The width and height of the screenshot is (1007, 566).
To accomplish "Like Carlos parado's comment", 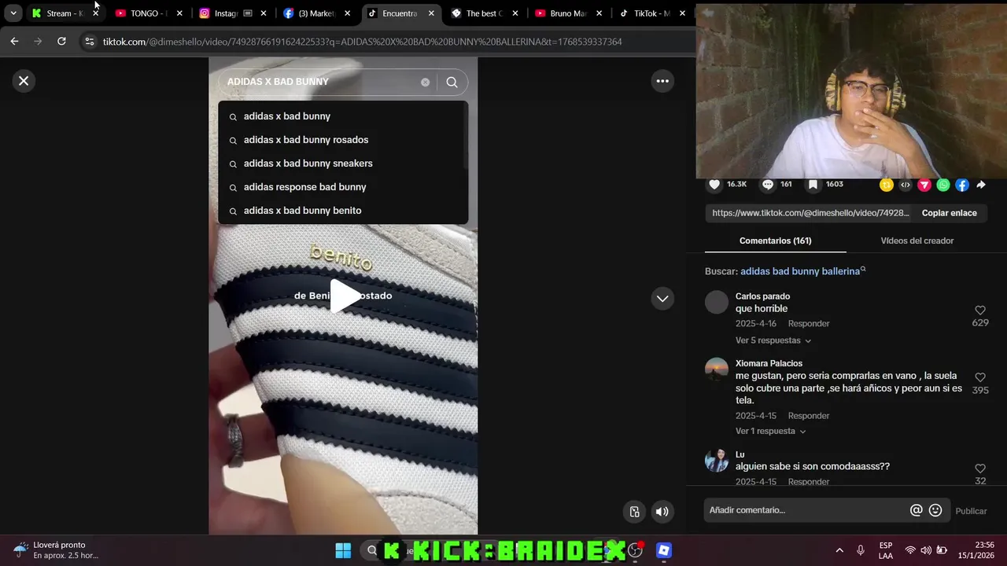I will tap(979, 311).
